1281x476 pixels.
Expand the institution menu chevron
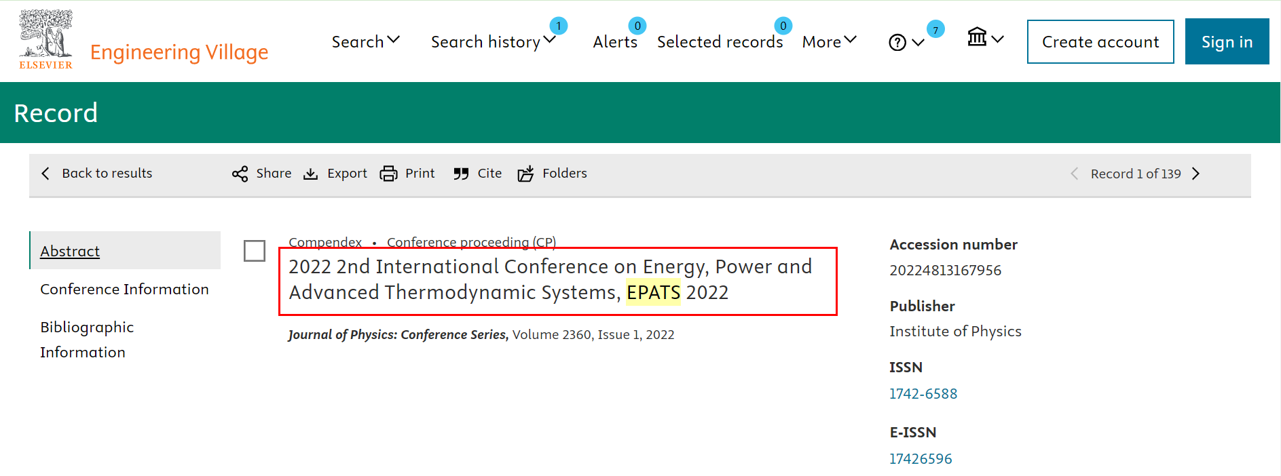point(997,39)
